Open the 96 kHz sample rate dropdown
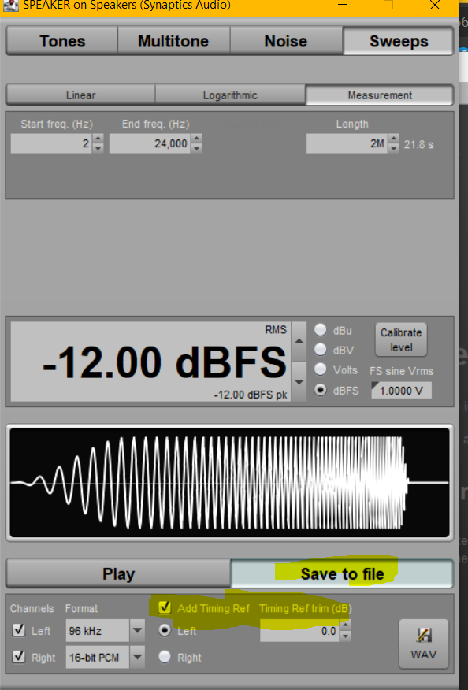The image size is (468, 690). click(x=137, y=631)
